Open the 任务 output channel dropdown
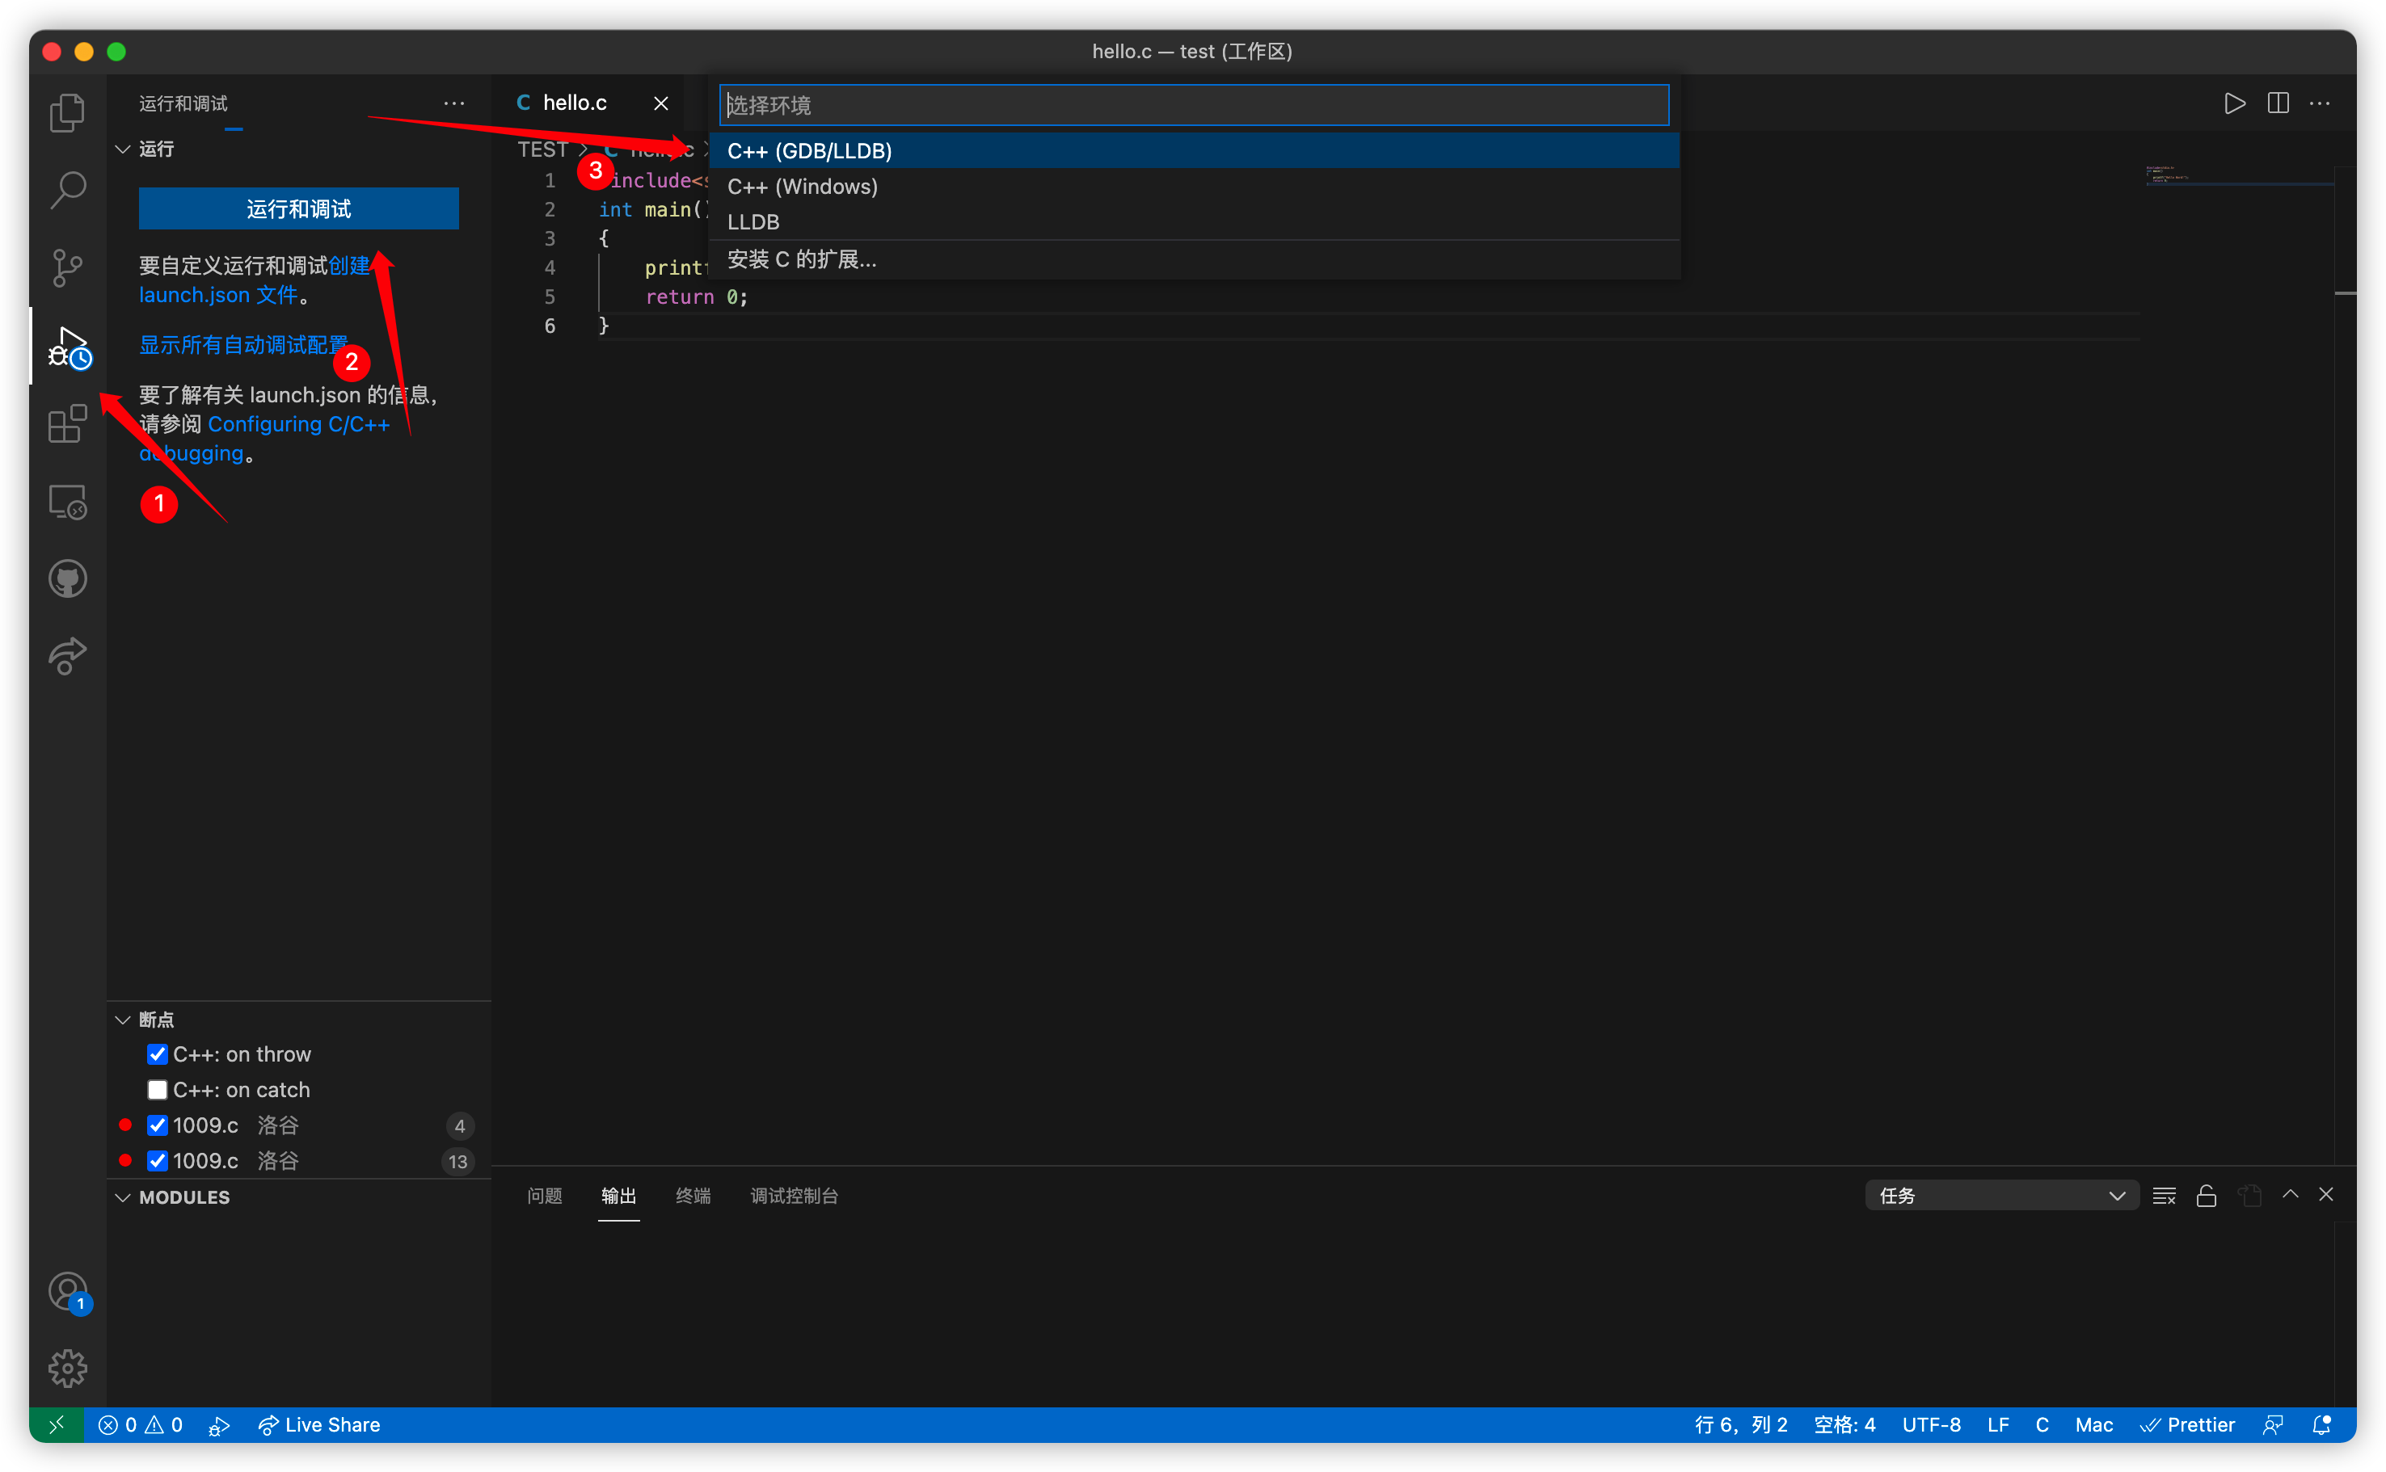The height and width of the screenshot is (1472, 2386). tap(2001, 1196)
